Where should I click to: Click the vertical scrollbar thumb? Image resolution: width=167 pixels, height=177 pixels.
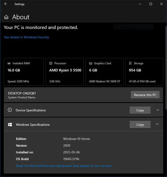pos(166,68)
